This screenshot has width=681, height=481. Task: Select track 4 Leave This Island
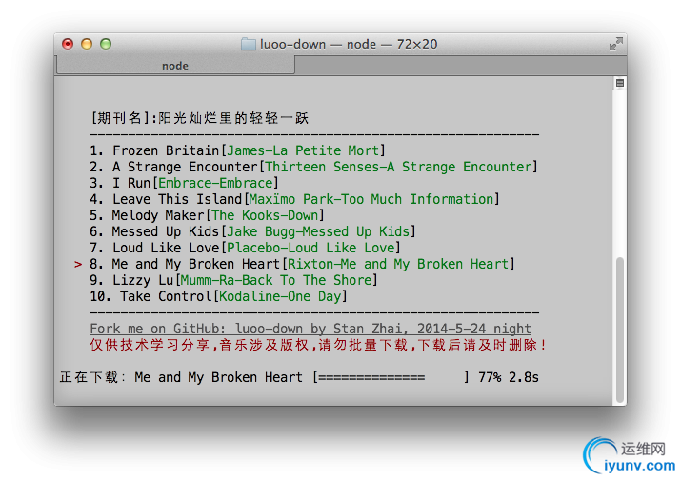click(x=294, y=199)
